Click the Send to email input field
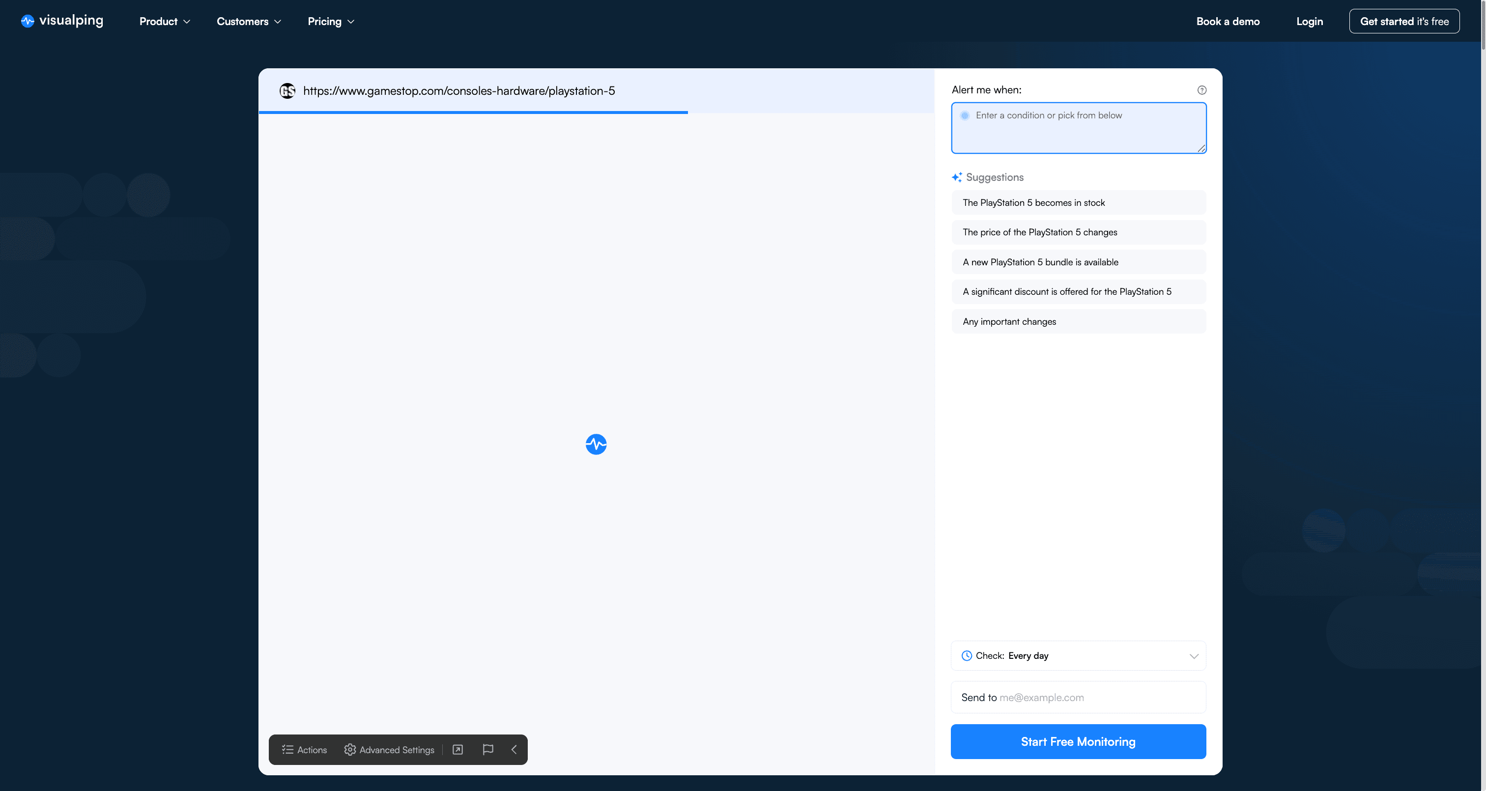This screenshot has height=791, width=1486. [x=1078, y=697]
